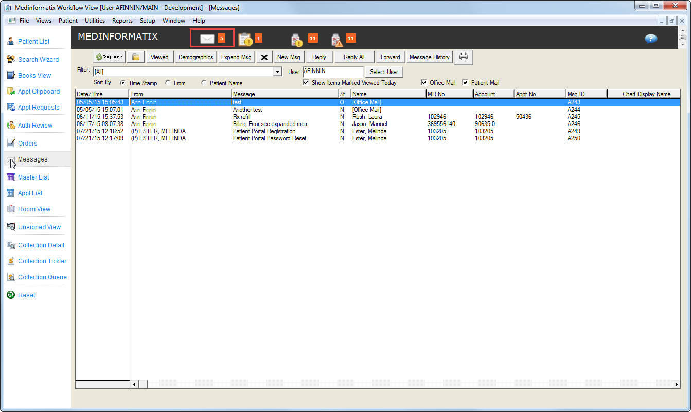Click the Appt Clipboard sidebar icon
This screenshot has height=412, width=691.
(x=11, y=91)
